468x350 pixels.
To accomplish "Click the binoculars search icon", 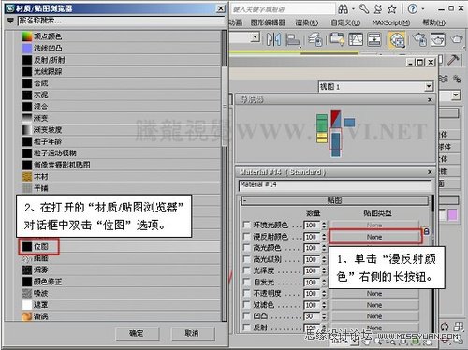I will click(344, 9).
